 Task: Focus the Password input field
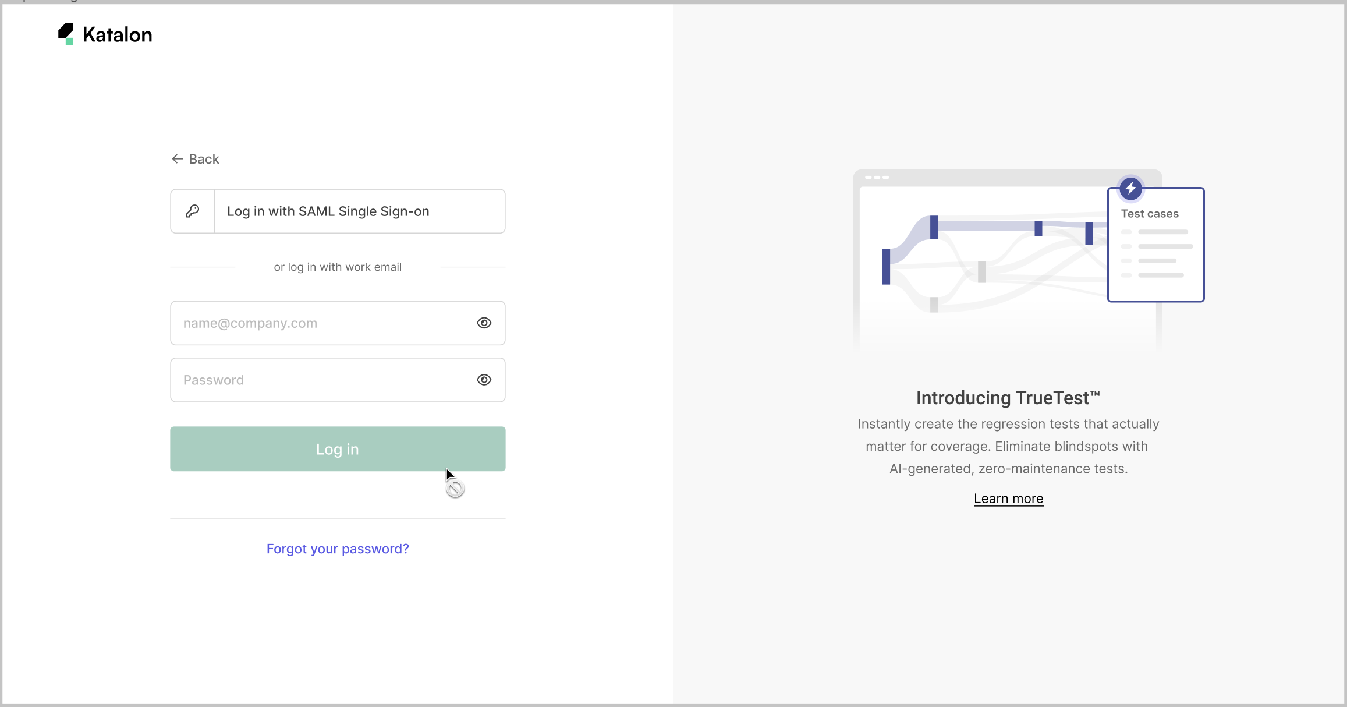(323, 380)
